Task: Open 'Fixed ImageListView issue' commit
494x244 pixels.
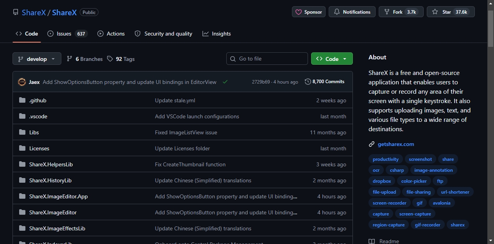Action: point(186,132)
